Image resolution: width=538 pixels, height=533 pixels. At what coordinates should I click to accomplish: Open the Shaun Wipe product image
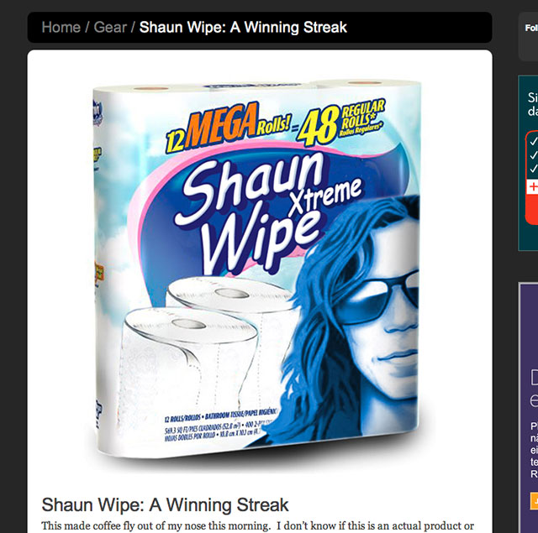[x=256, y=269]
